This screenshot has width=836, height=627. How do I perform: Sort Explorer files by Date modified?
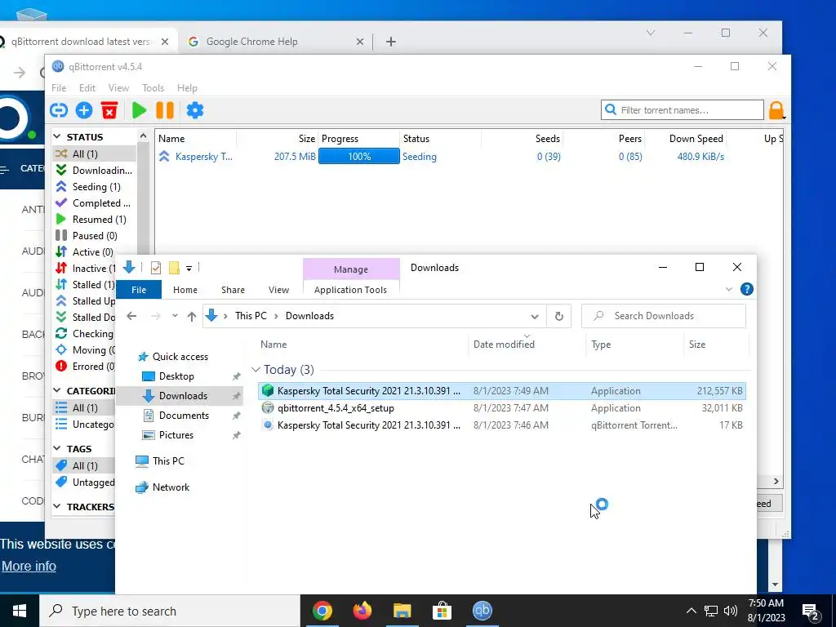(x=504, y=345)
